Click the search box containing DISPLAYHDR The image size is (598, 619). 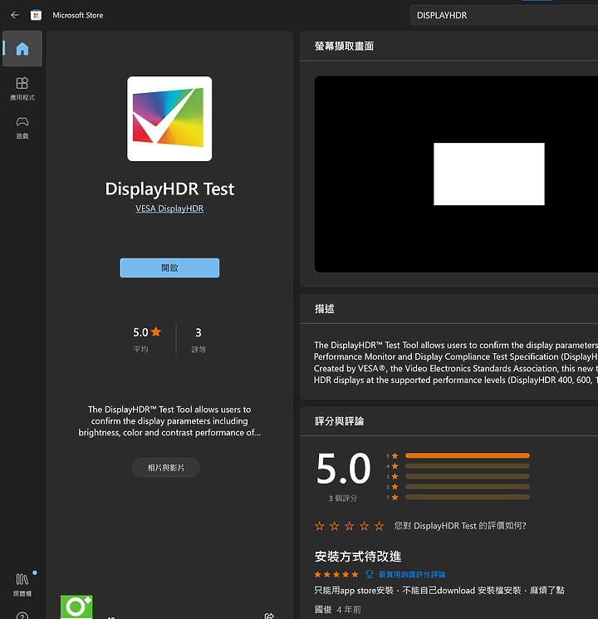click(x=504, y=15)
